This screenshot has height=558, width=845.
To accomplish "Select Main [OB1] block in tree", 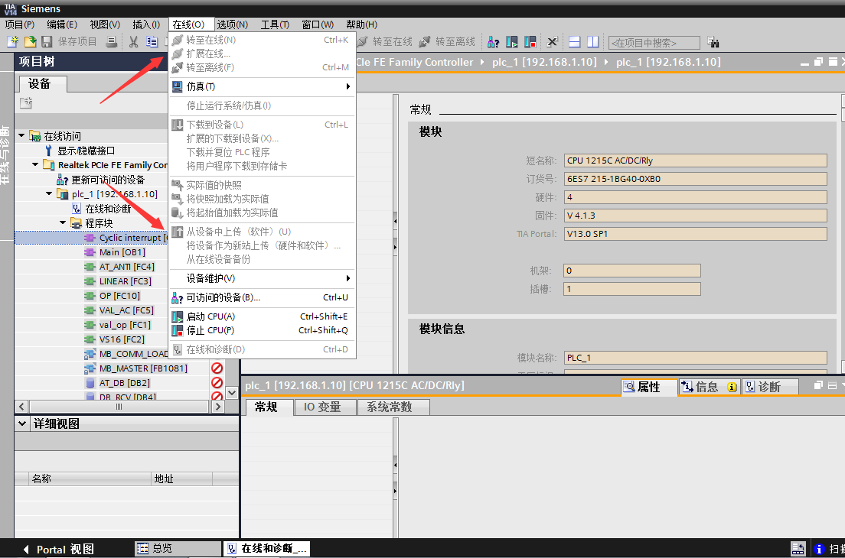I will tap(122, 252).
